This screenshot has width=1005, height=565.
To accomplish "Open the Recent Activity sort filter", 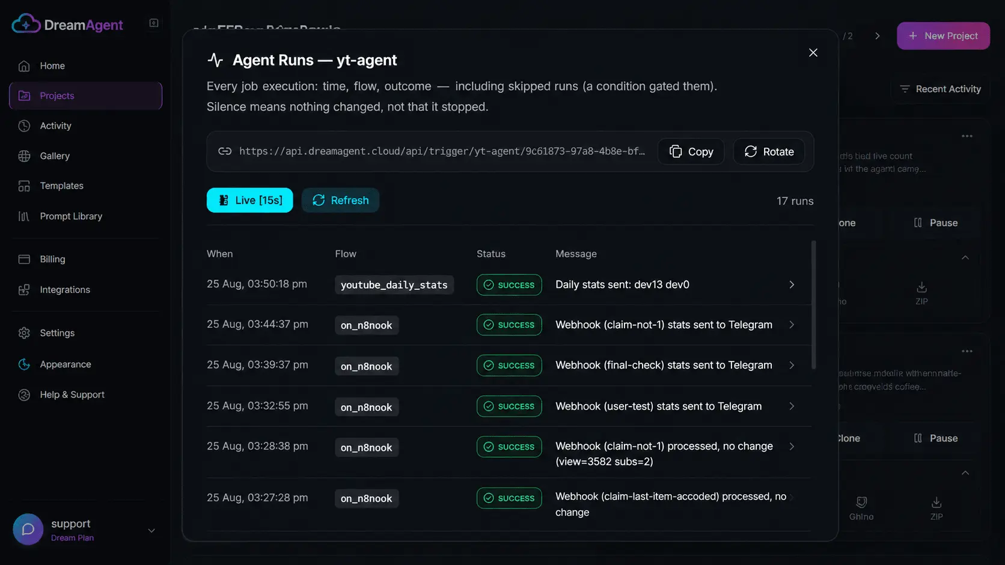I will pos(941,89).
